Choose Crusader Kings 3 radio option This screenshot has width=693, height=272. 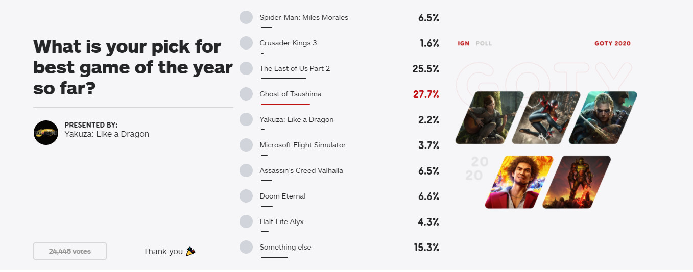coord(246,43)
